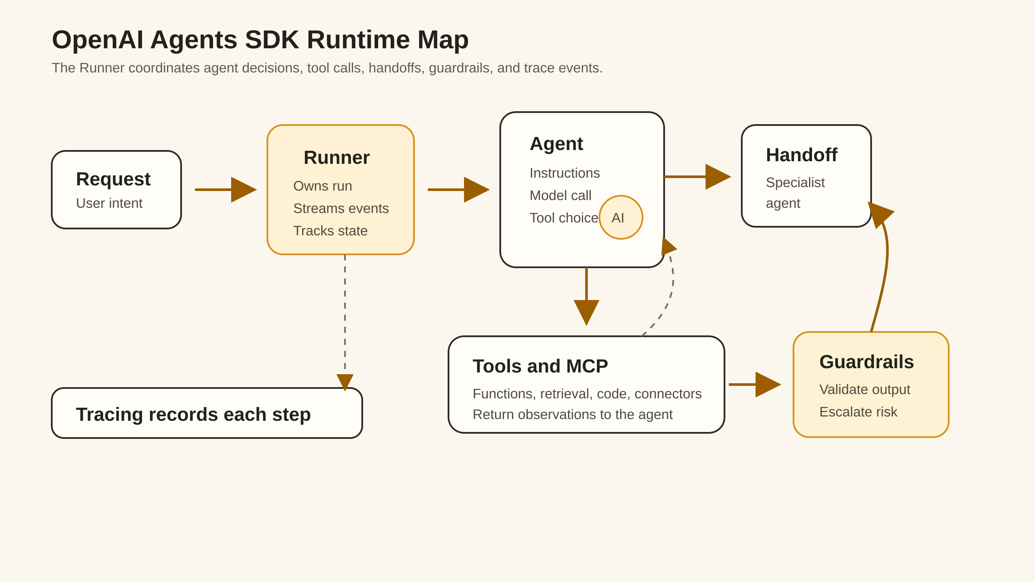Click the title 'OpenAI Agents SDK Runtime Map'
1035x582 pixels.
tap(260, 40)
